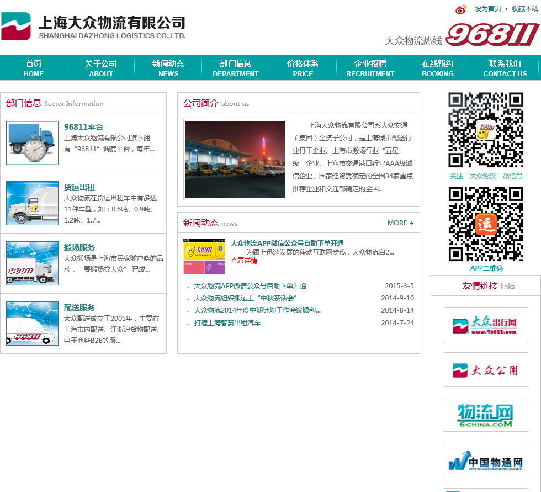The image size is (541, 492).
Task: Click date 2014-7-24 in news list
Action: tap(397, 323)
